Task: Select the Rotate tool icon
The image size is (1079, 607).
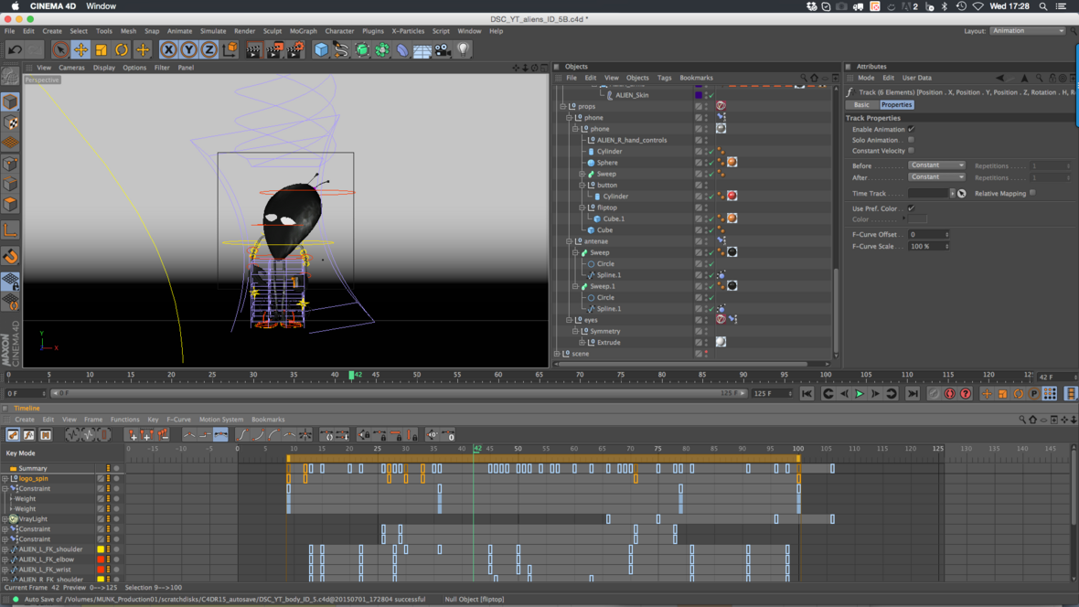Action: [x=122, y=50]
